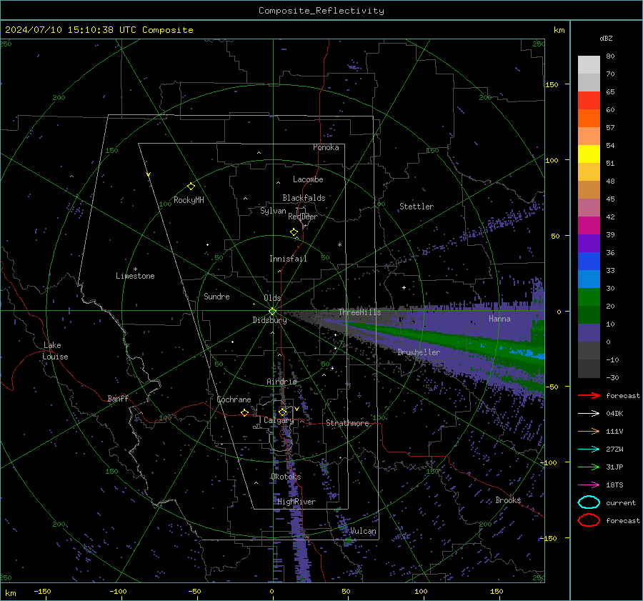Click the Limestone label
This screenshot has width=643, height=601.
point(135,276)
